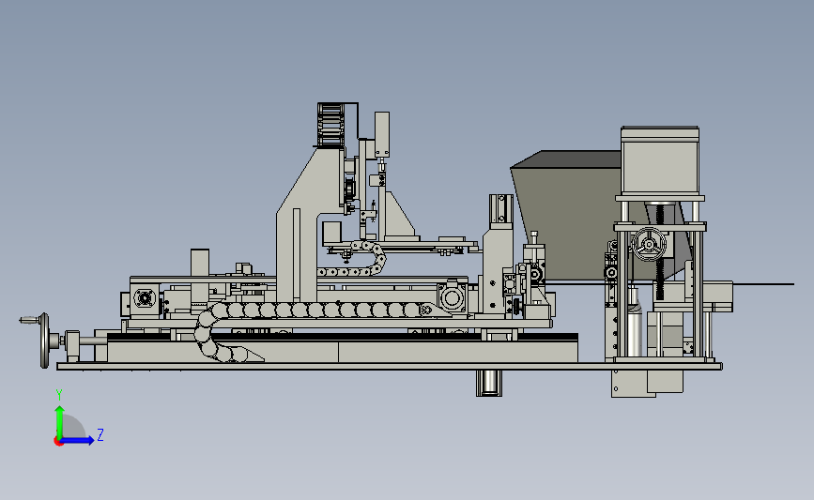Click the "Y" axis label
814x500 pixels.
click(59, 395)
